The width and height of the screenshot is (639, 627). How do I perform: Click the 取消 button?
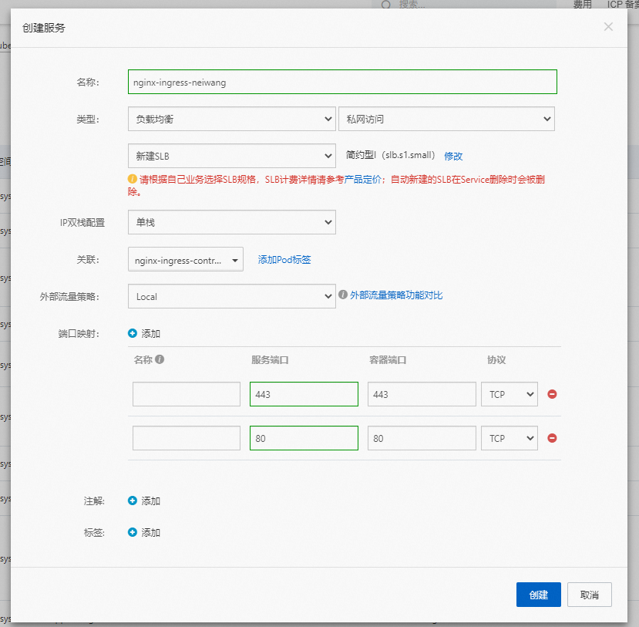point(589,595)
